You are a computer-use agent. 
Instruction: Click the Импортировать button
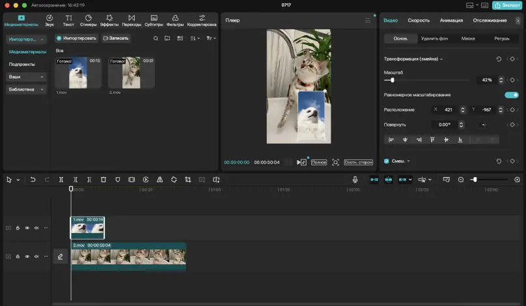tap(76, 38)
